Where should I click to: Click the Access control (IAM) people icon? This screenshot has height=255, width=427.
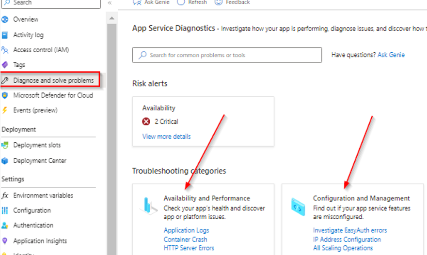click(5, 50)
